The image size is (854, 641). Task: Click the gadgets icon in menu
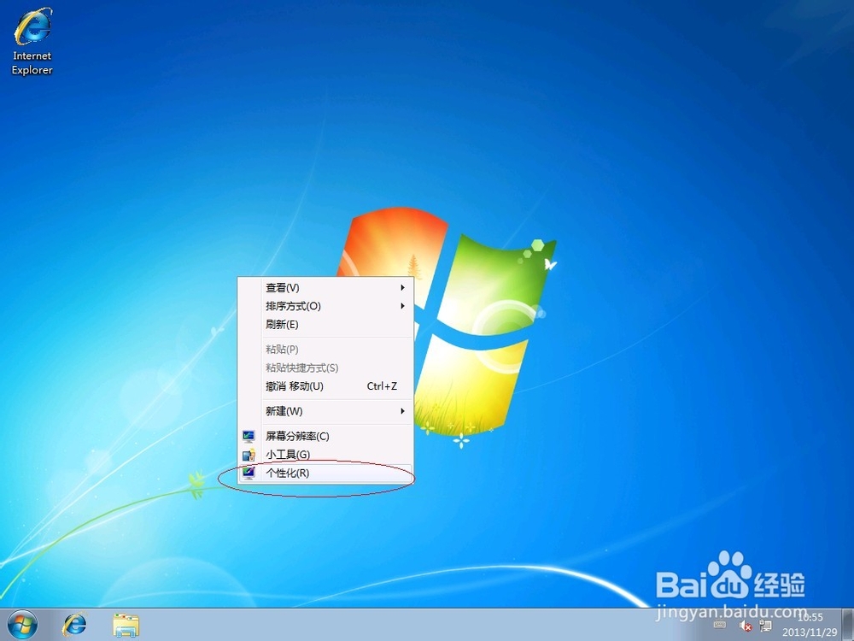[x=249, y=455]
